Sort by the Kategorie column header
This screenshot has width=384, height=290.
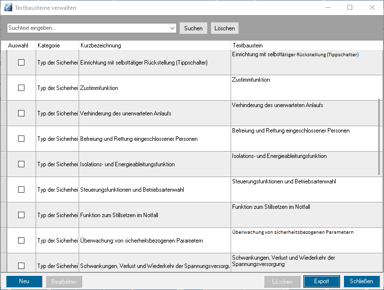tap(49, 45)
